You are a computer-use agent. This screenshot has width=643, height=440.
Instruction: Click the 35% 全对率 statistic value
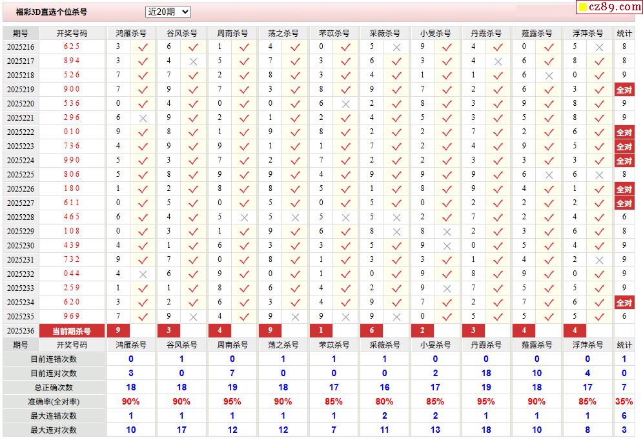point(624,401)
